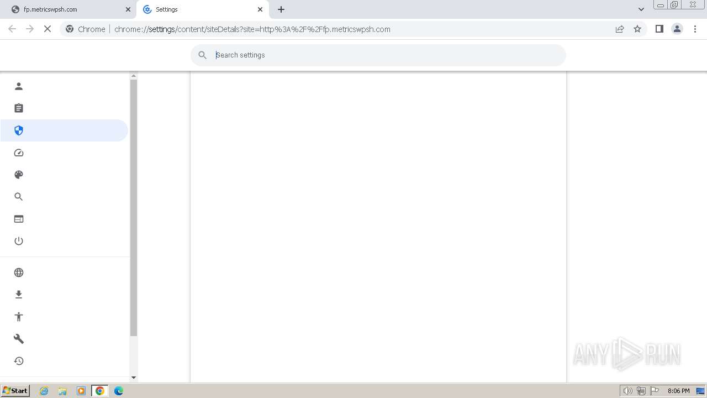The width and height of the screenshot is (707, 398).
Task: Click the search magnifier icon in settings search bar
Action: tap(203, 55)
